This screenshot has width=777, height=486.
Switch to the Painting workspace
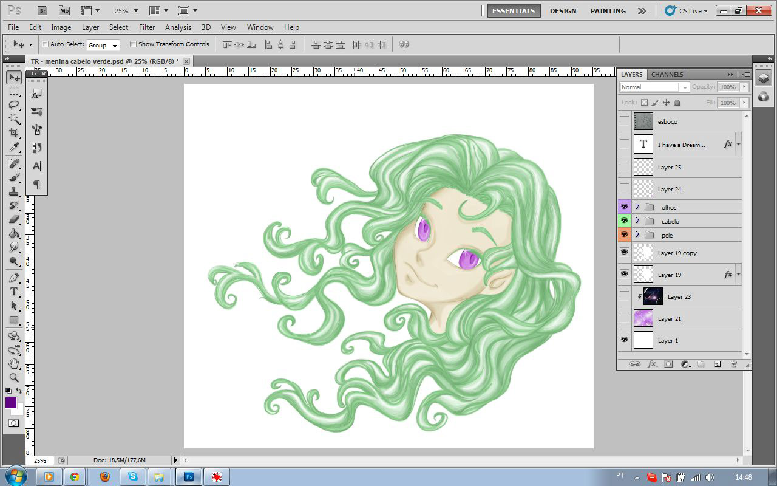click(608, 11)
